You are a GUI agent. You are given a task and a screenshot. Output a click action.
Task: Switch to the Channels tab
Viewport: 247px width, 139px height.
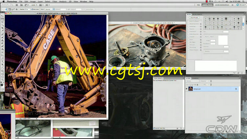pyautogui.click(x=195, y=78)
